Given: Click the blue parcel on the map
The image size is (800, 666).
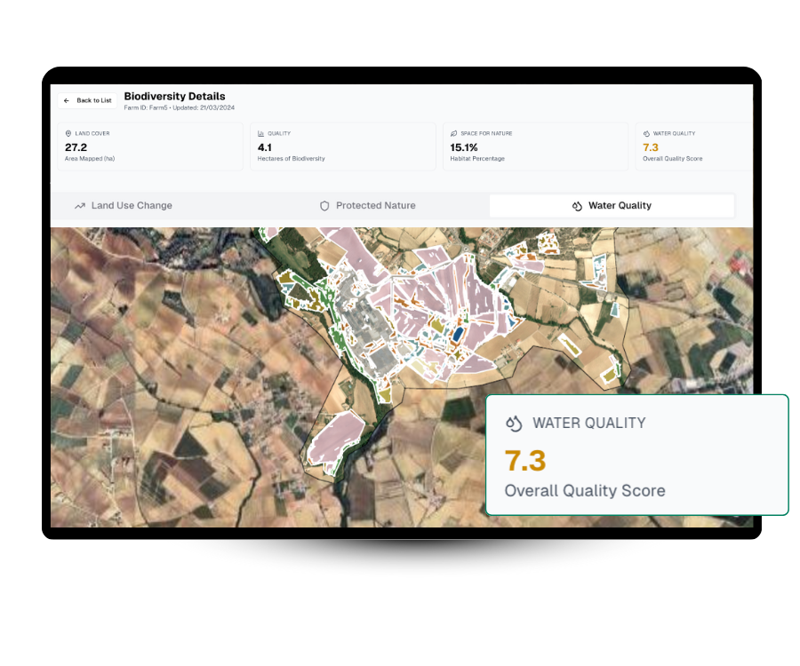Looking at the screenshot, I should tap(458, 333).
